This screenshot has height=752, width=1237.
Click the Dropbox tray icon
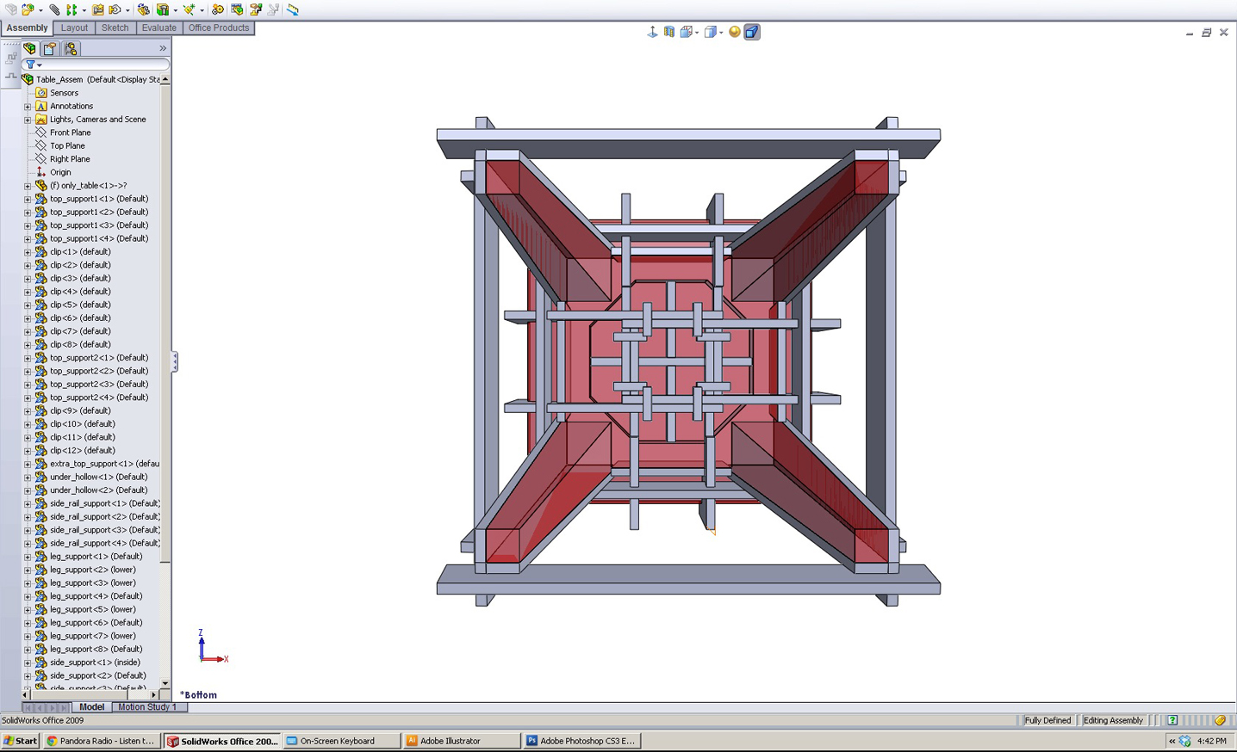1184,741
